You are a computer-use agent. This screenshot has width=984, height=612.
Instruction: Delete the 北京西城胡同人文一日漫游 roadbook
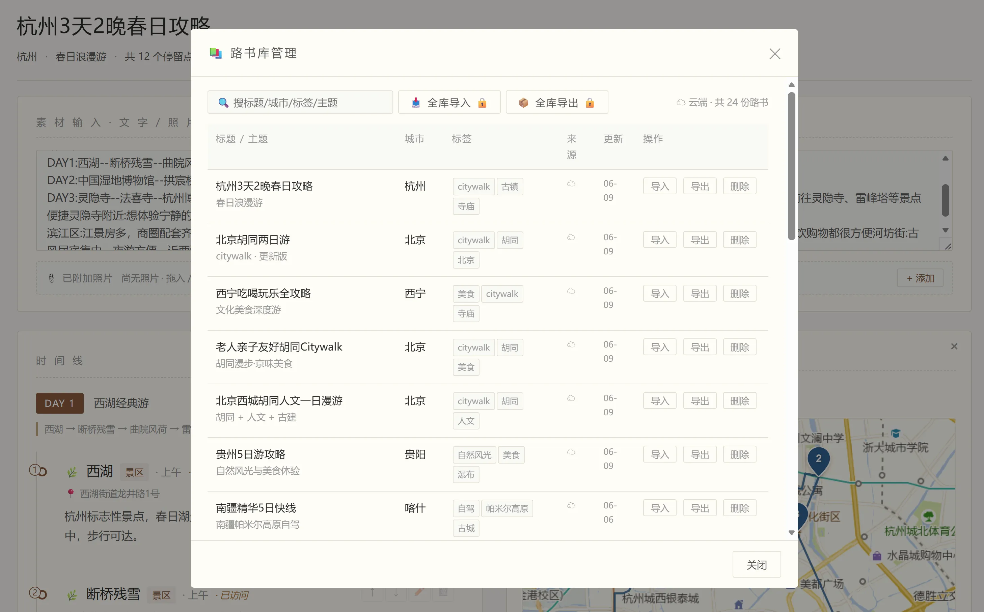pos(739,401)
